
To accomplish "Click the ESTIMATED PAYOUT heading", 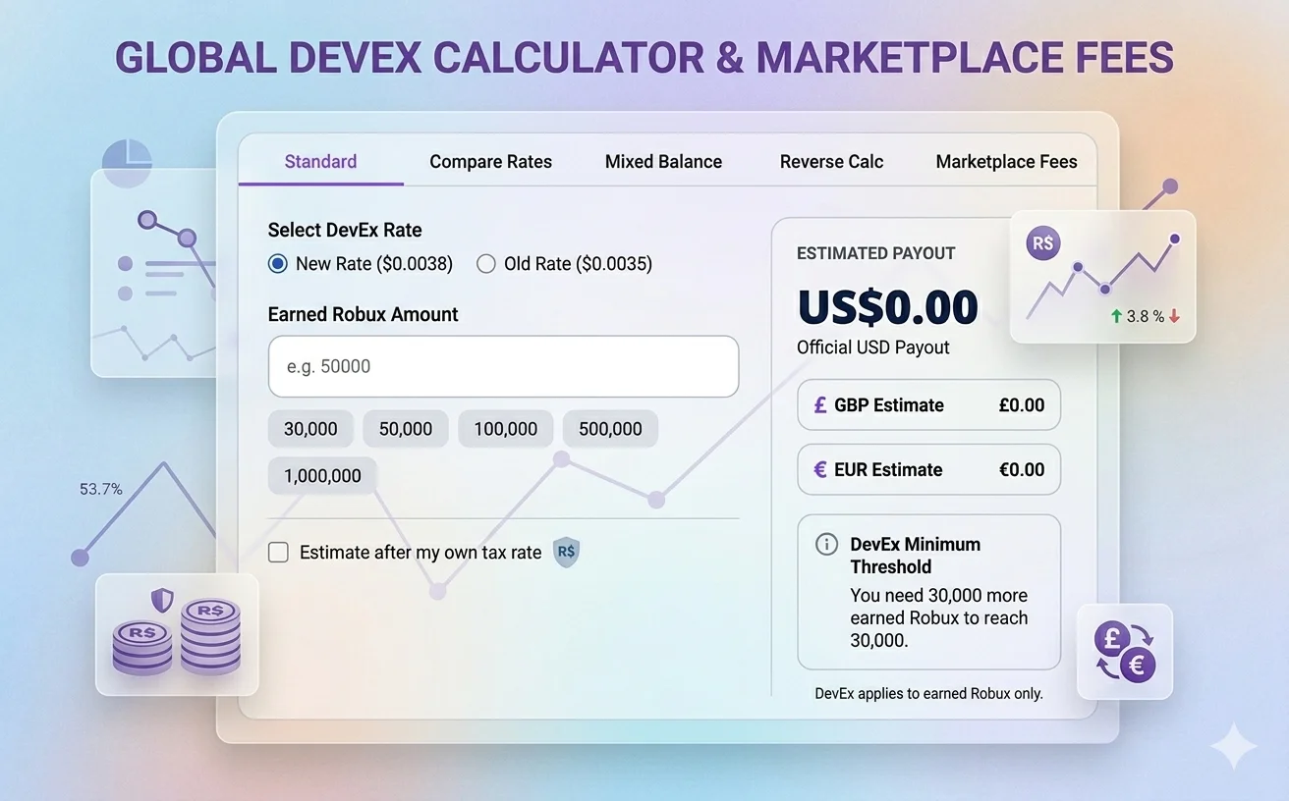I will [x=875, y=253].
